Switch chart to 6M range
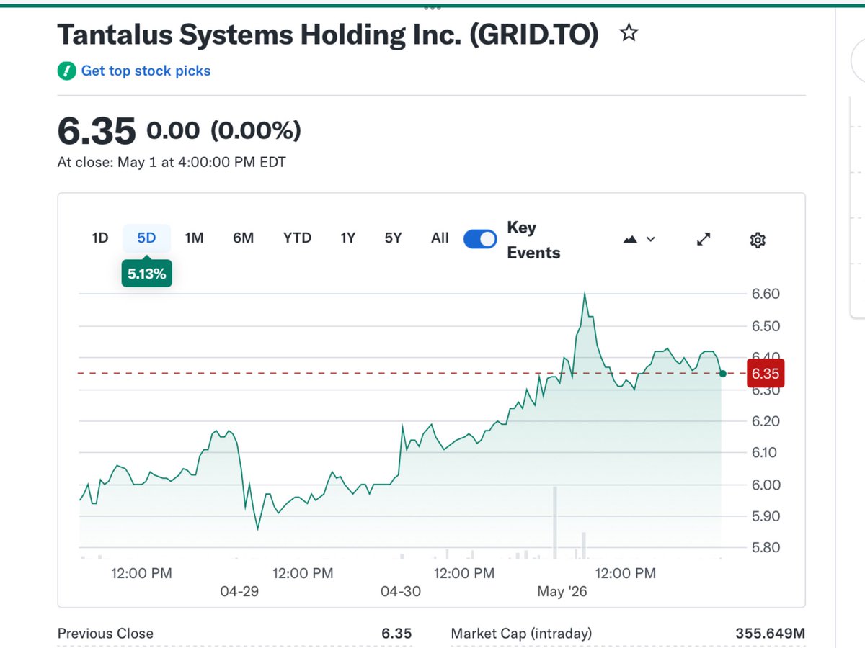Viewport: 865px width, 648px height. coord(244,238)
